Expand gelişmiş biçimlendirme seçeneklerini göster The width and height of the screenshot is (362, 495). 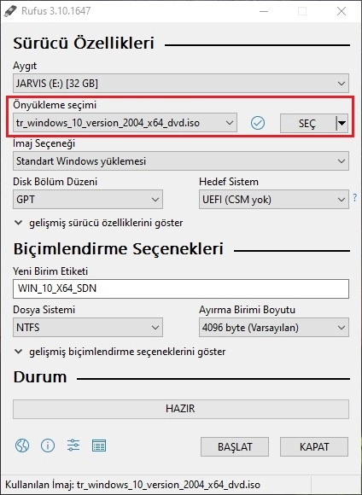120,352
